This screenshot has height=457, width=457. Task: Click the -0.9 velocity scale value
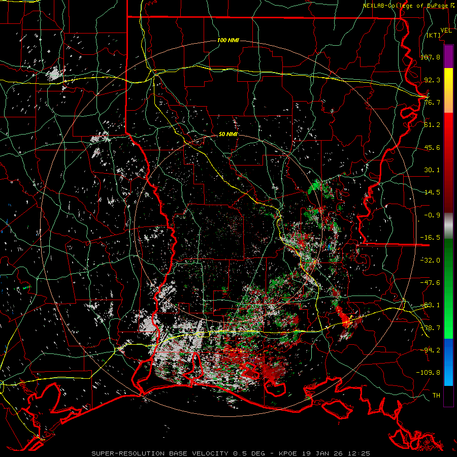pyautogui.click(x=432, y=215)
